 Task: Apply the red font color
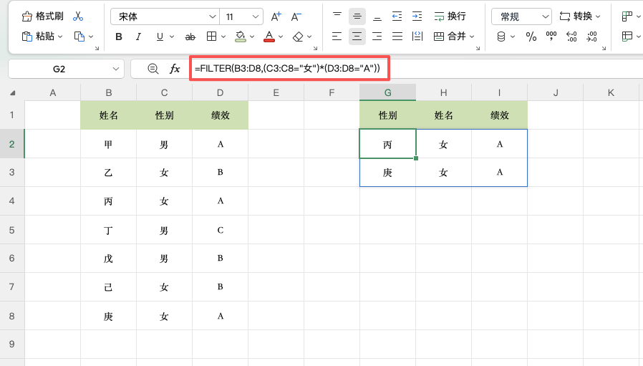click(x=269, y=37)
